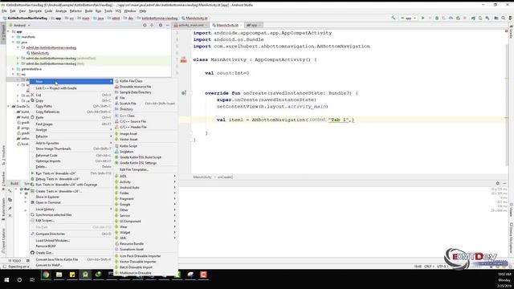
Task: Click Show in Explorer
Action: pyautogui.click(x=71, y=197)
